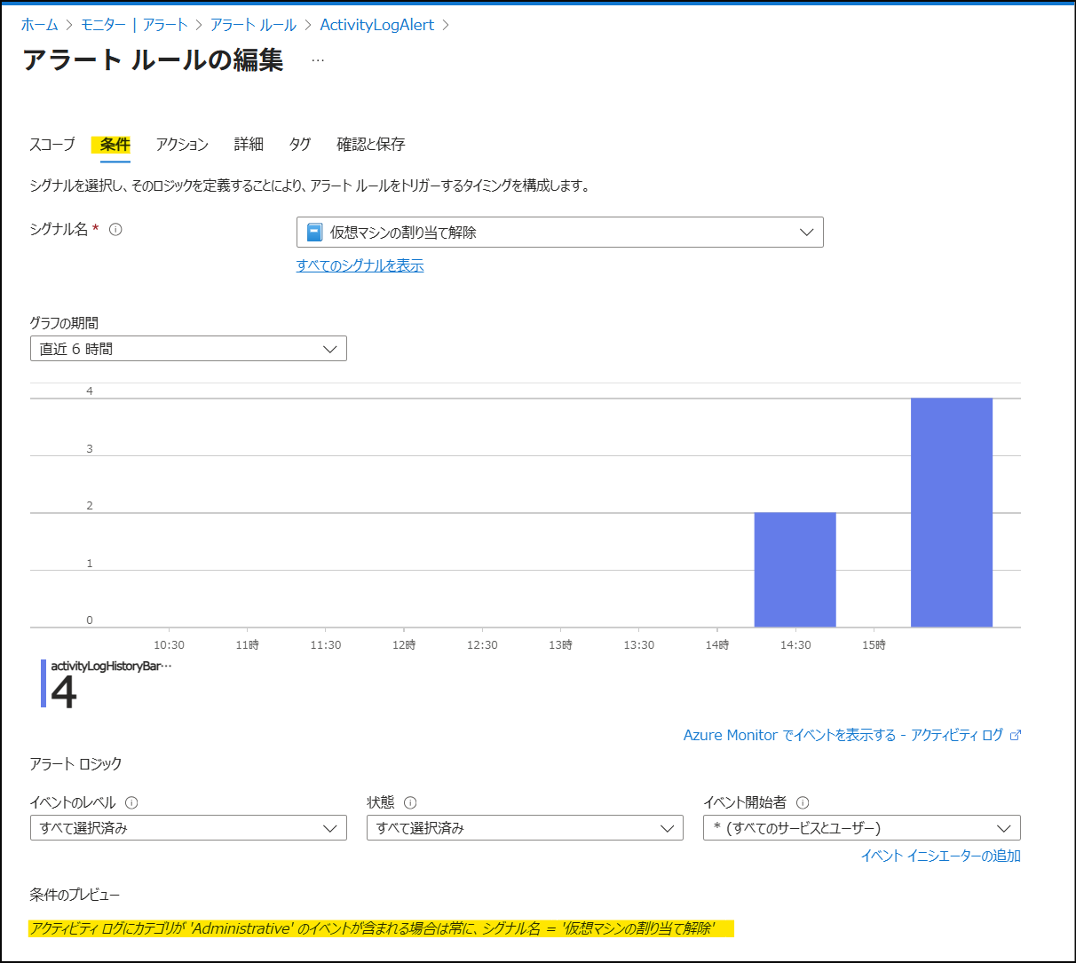This screenshot has width=1076, height=963.
Task: Click the legend value 4
Action: (64, 693)
